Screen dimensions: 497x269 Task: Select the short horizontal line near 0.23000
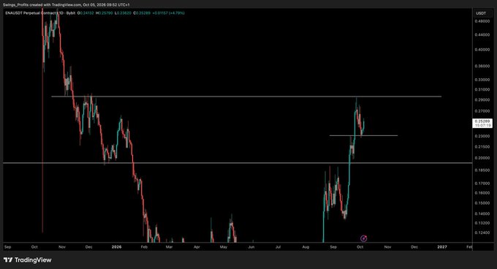[363, 136]
